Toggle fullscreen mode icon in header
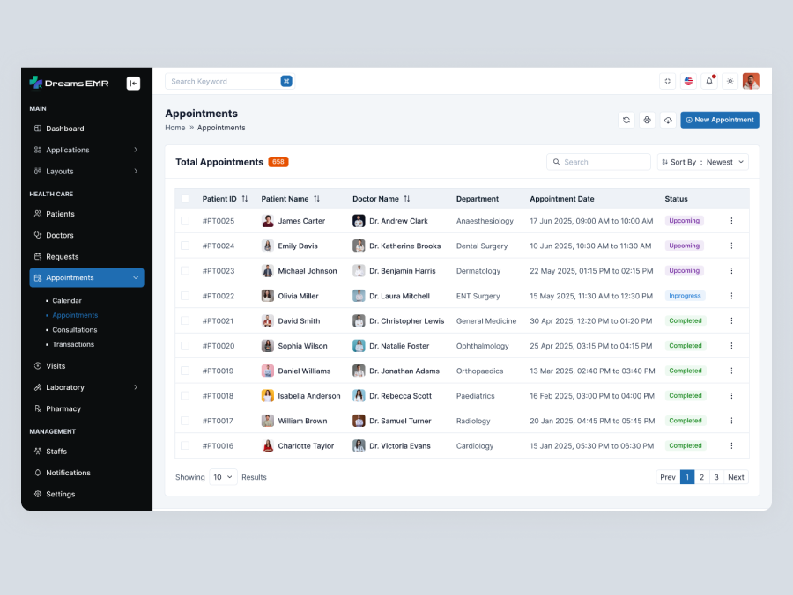The image size is (793, 595). (x=668, y=81)
